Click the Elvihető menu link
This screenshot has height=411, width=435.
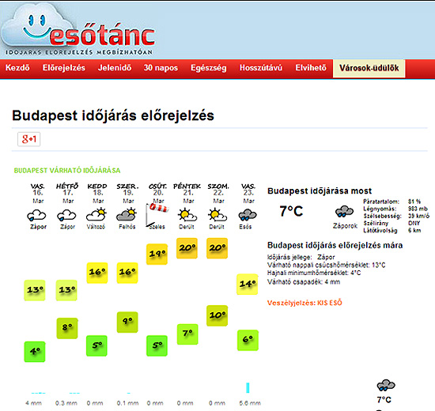coord(311,68)
